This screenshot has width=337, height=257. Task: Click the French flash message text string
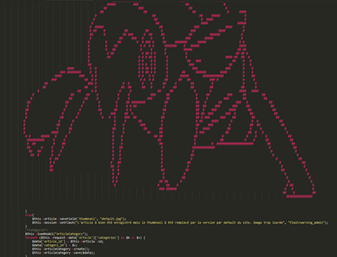point(181,223)
